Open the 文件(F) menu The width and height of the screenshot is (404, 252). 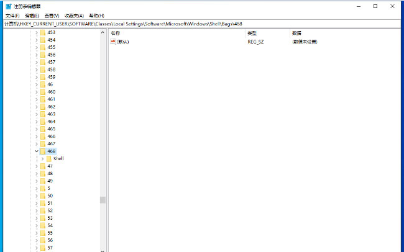click(x=12, y=15)
